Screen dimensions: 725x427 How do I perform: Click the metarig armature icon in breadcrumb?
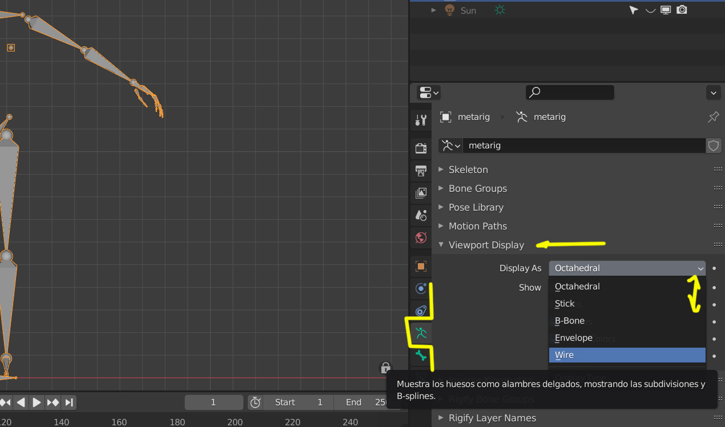tap(521, 116)
